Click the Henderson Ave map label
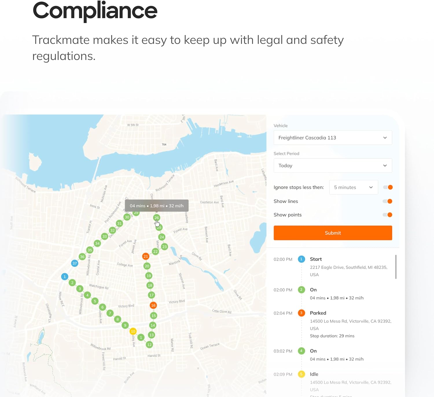The width and height of the screenshot is (434, 397). point(224,184)
